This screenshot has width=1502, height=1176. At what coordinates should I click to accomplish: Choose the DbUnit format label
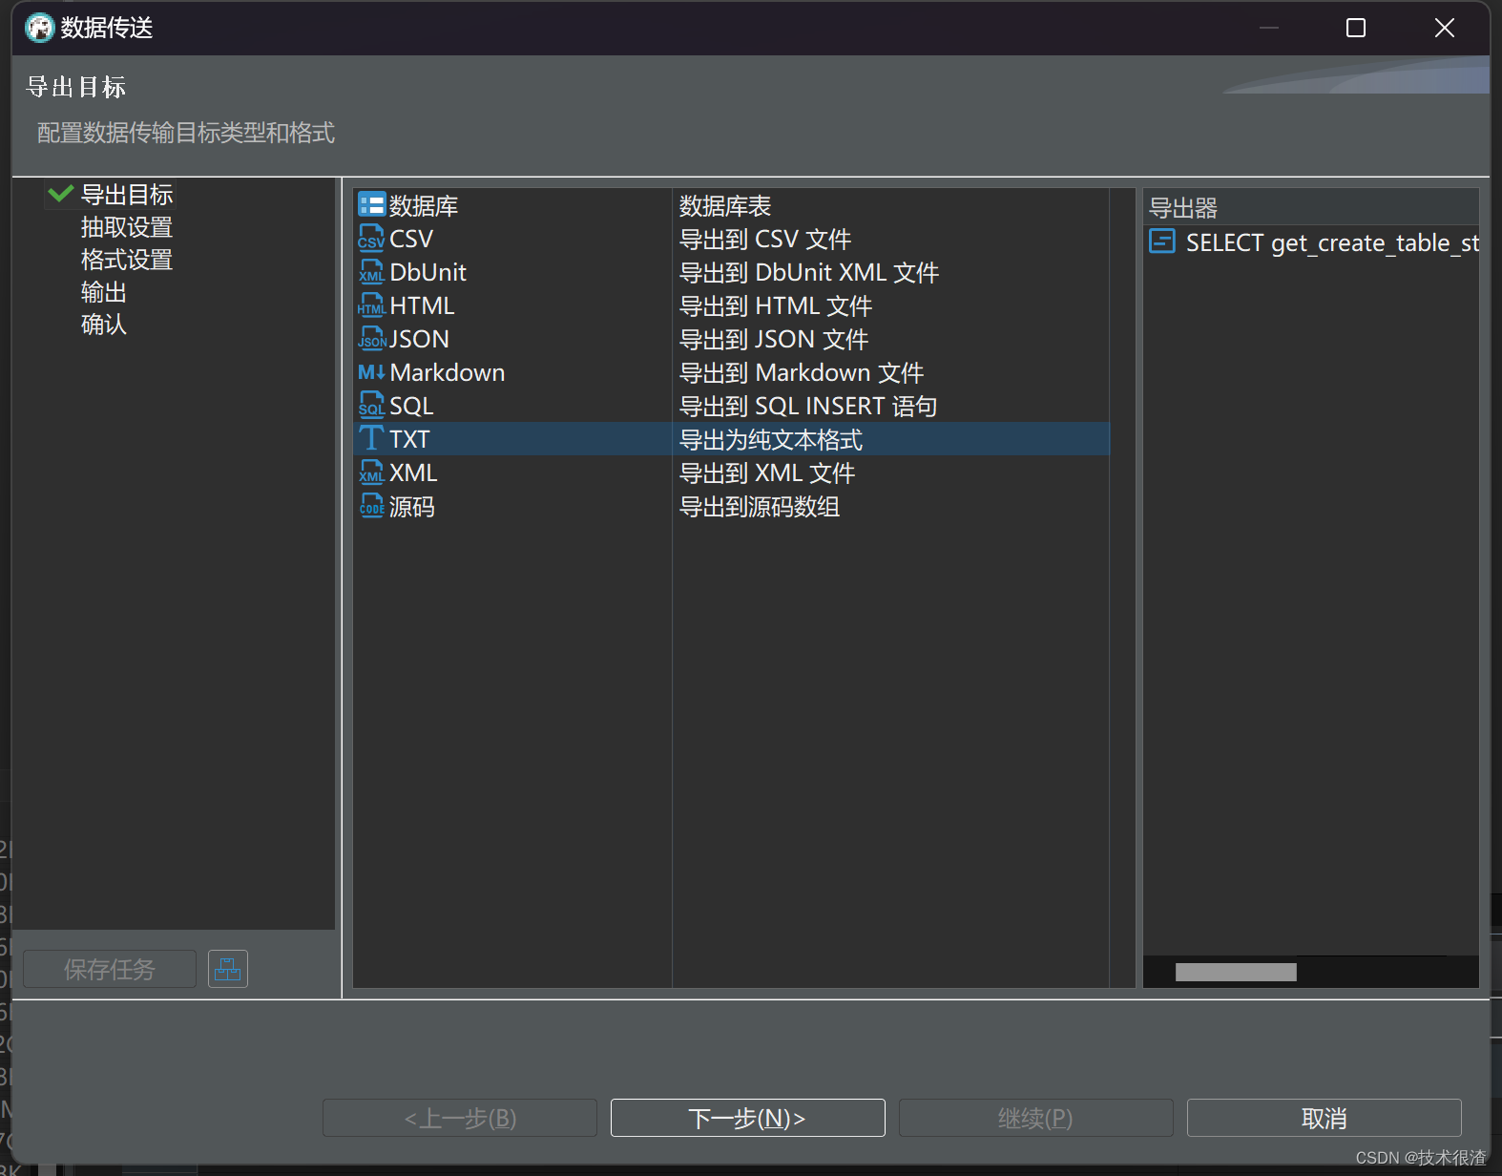428,272
